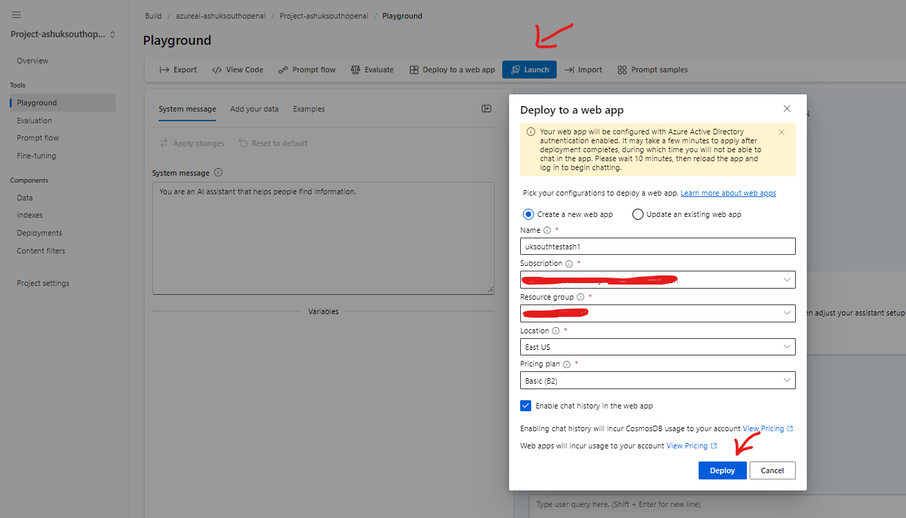Expand the Project-ashuksouthop project switcher
906x518 pixels.
[x=63, y=34]
